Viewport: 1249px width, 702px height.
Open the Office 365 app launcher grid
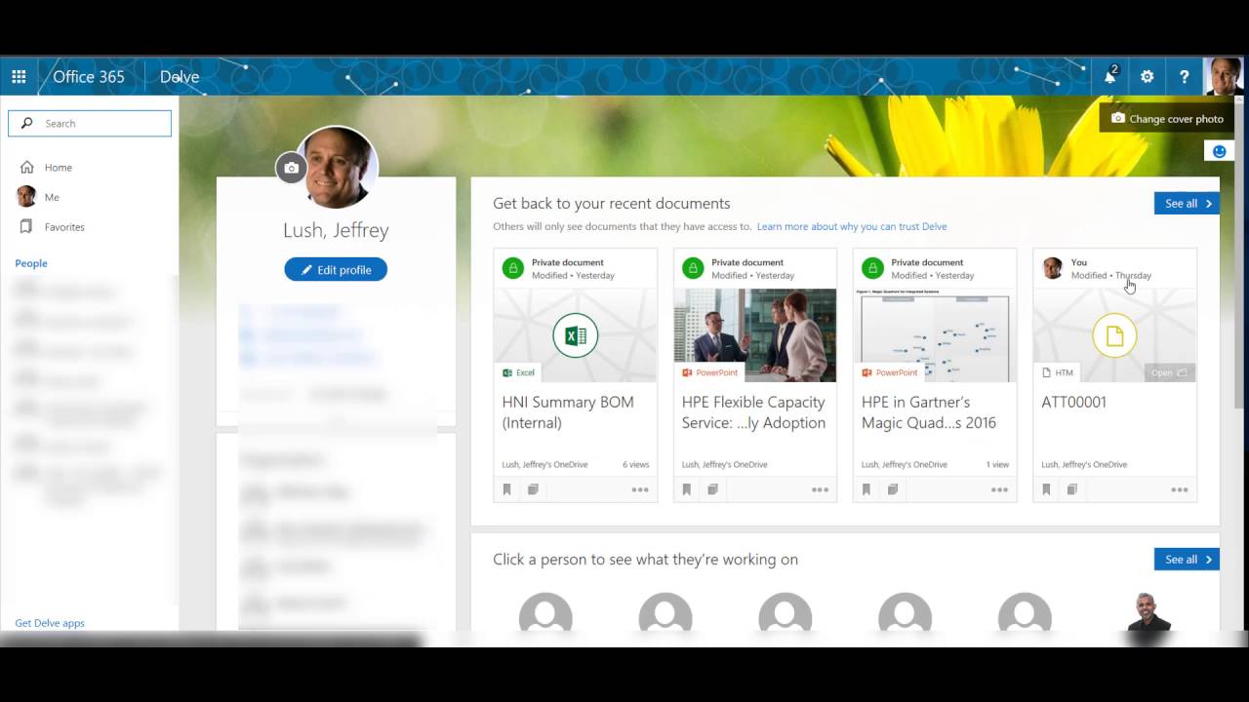pyautogui.click(x=19, y=76)
